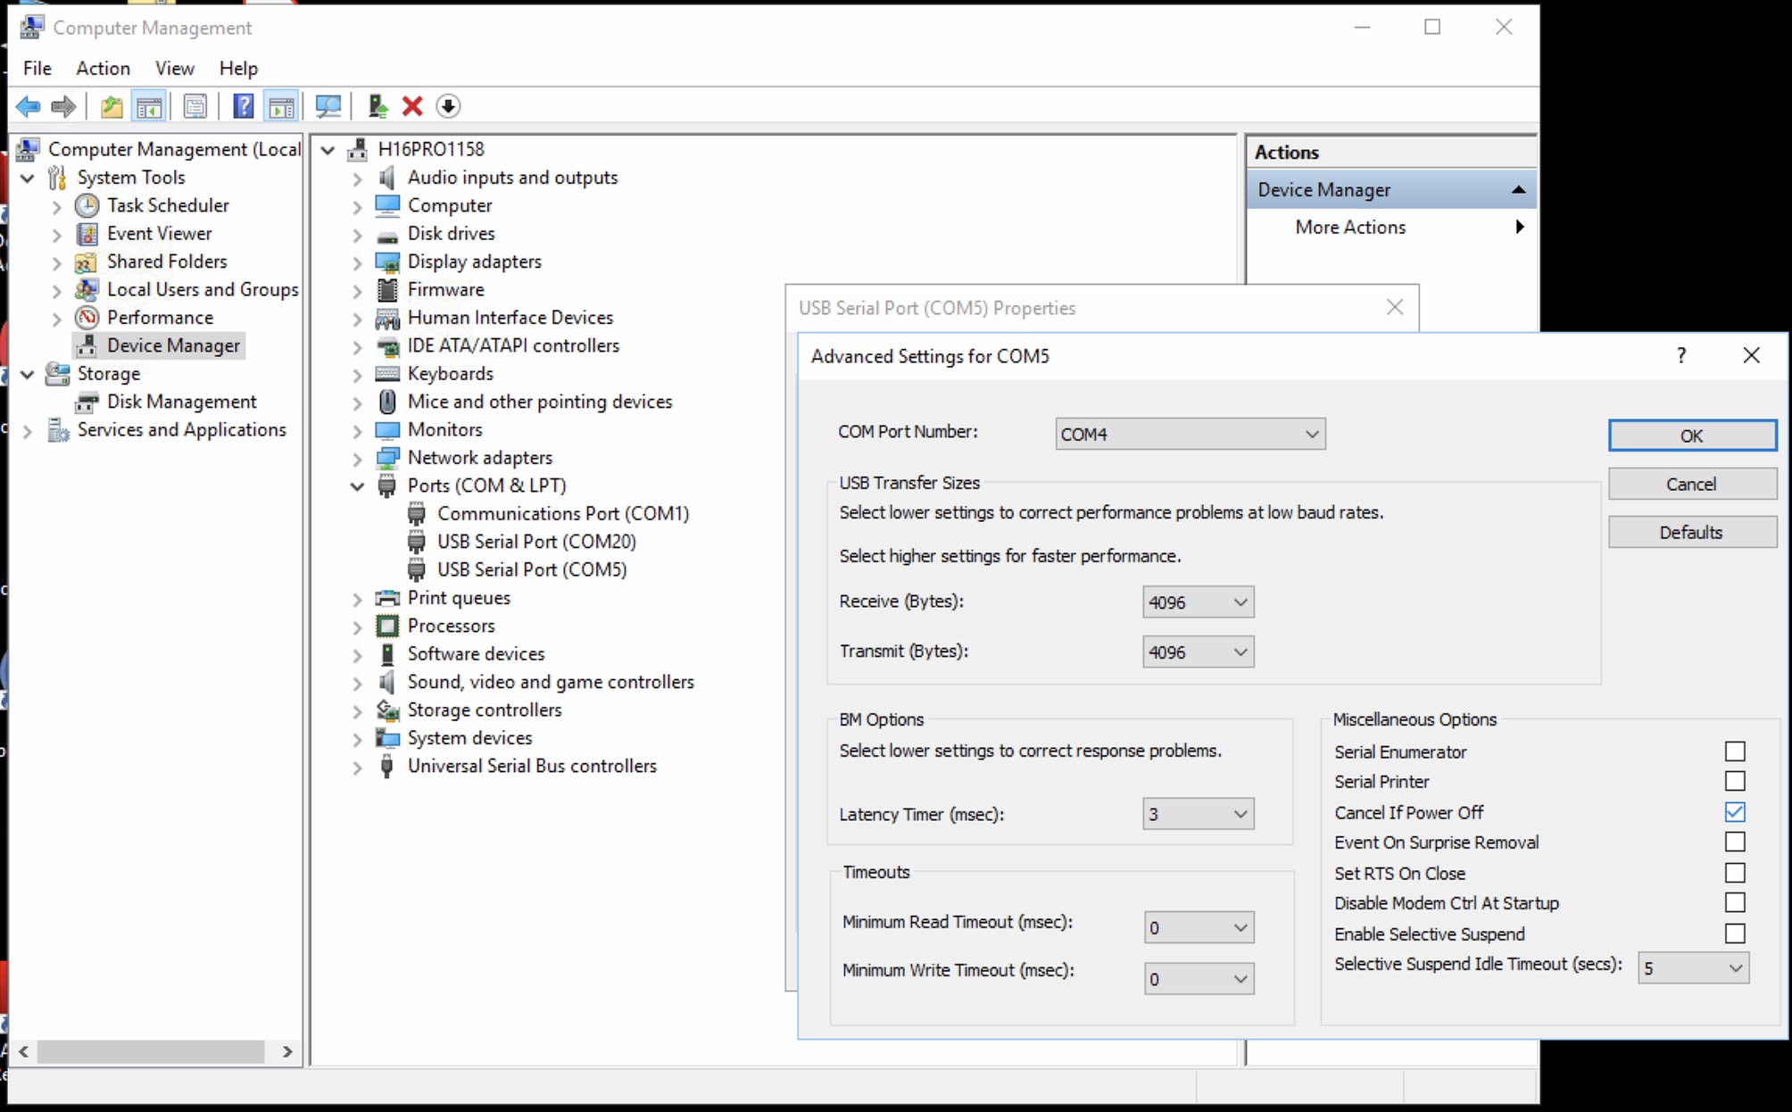Check the Serial Enumerator checkbox
The image size is (1792, 1112).
click(x=1735, y=751)
